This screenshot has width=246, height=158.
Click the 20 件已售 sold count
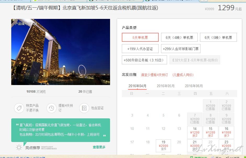(x=85, y=92)
